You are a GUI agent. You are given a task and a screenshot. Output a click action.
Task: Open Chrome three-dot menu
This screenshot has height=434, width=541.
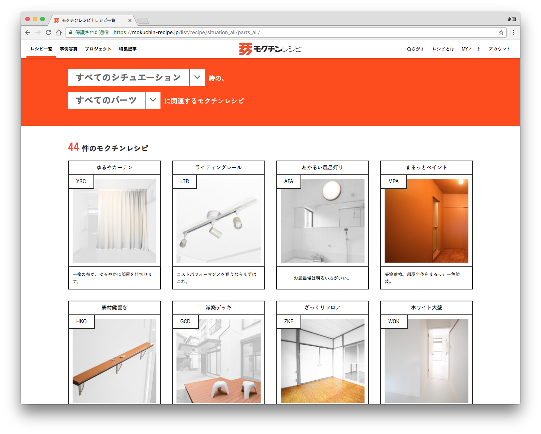(513, 32)
